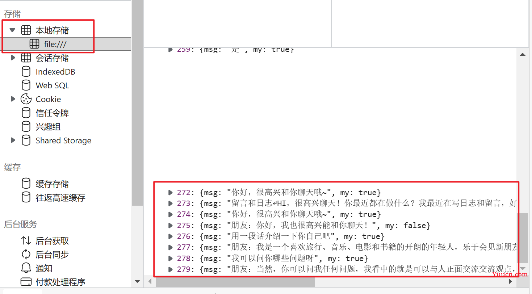
Task: Click the horizontal scrollbar left arrow
Action: tap(150, 281)
